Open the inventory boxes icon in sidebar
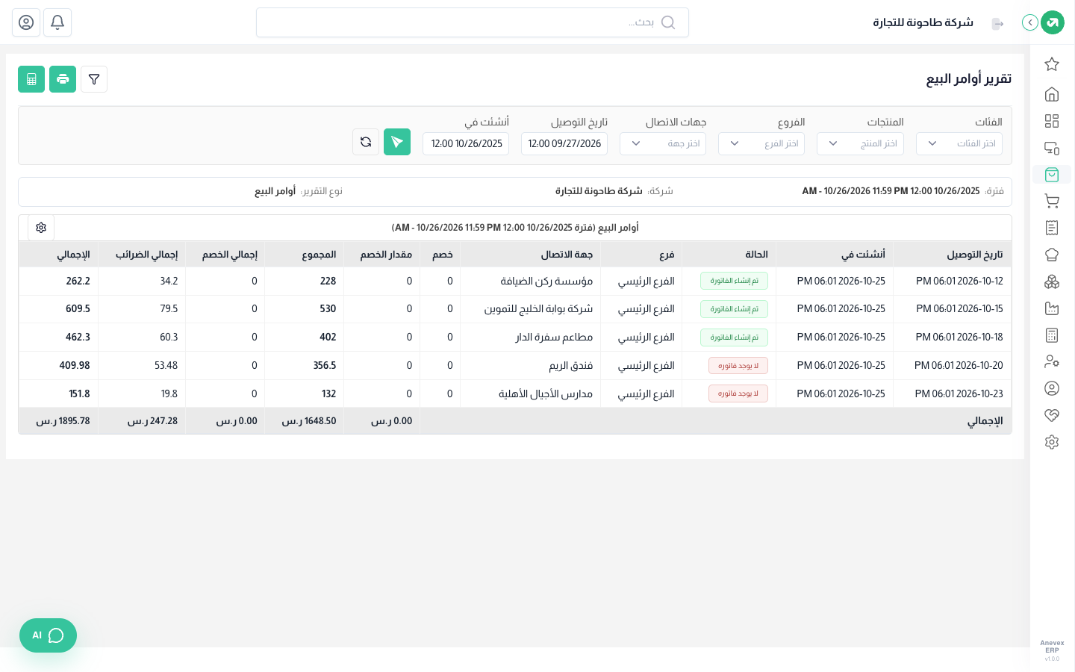This screenshot has width=1075, height=672. tap(1052, 281)
